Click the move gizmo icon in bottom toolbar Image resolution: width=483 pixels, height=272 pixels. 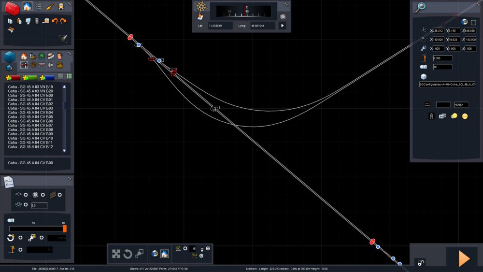coord(116,254)
